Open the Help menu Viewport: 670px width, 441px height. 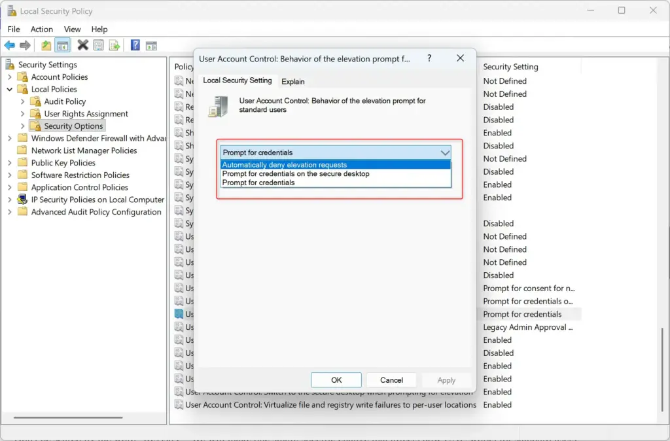click(x=99, y=29)
